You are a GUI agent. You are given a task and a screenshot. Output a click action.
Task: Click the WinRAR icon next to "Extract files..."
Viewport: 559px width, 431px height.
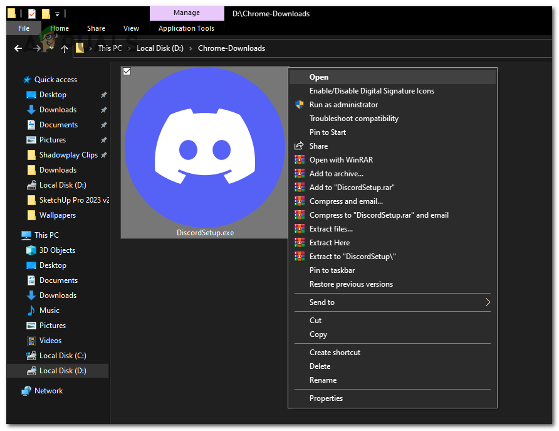coord(299,228)
